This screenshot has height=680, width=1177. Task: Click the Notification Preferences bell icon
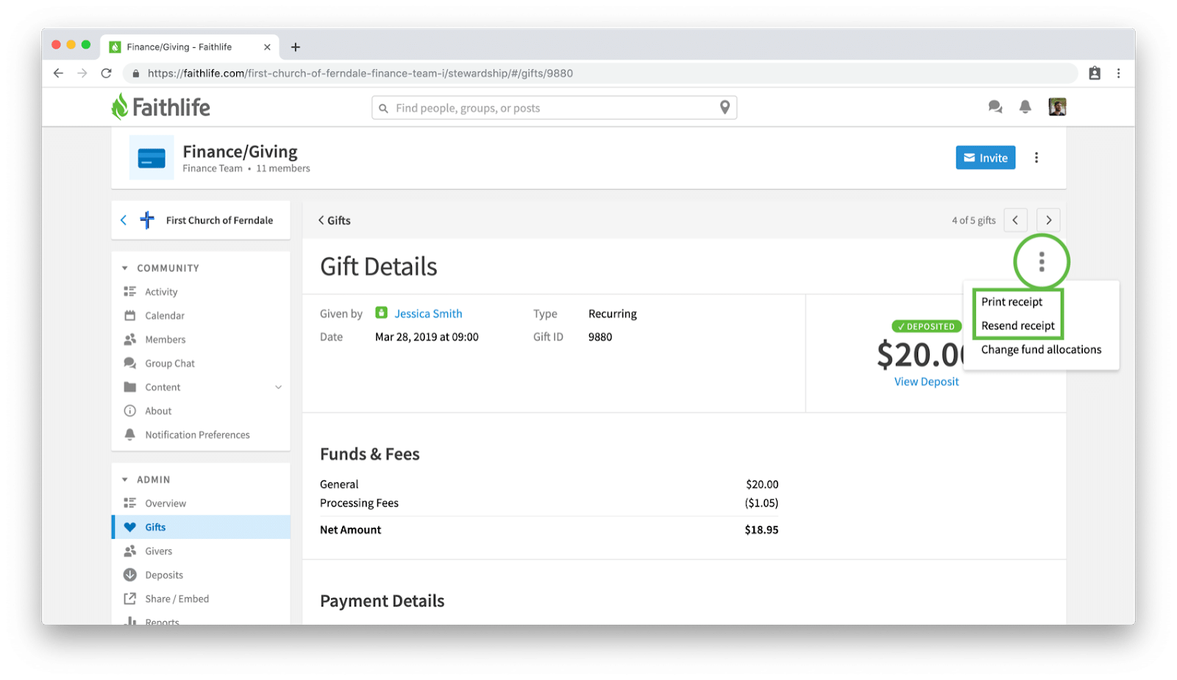click(x=130, y=434)
